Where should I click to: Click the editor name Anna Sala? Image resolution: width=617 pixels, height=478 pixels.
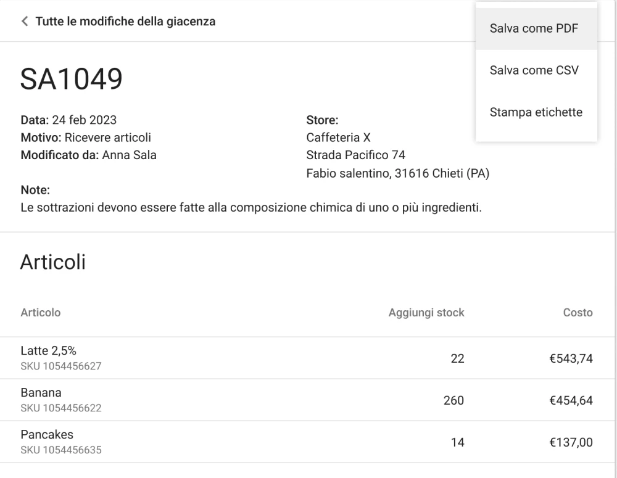(129, 155)
